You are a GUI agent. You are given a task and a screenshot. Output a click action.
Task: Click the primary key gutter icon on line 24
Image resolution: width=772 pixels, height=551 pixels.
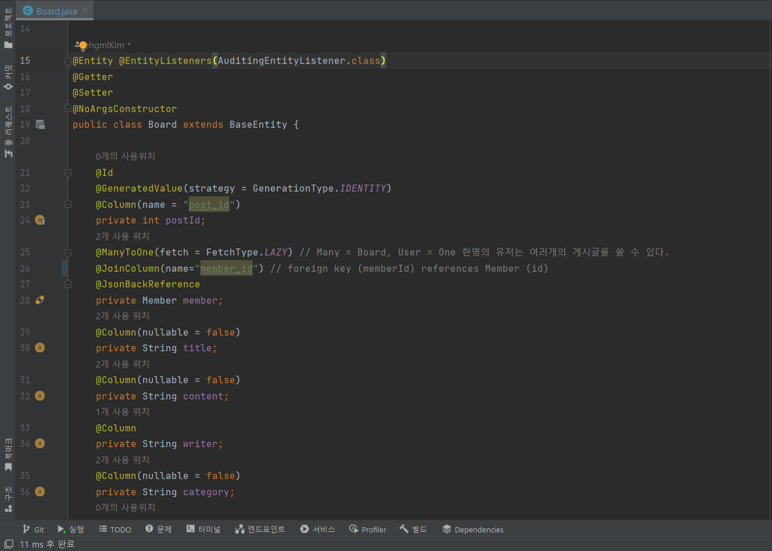[x=40, y=220]
